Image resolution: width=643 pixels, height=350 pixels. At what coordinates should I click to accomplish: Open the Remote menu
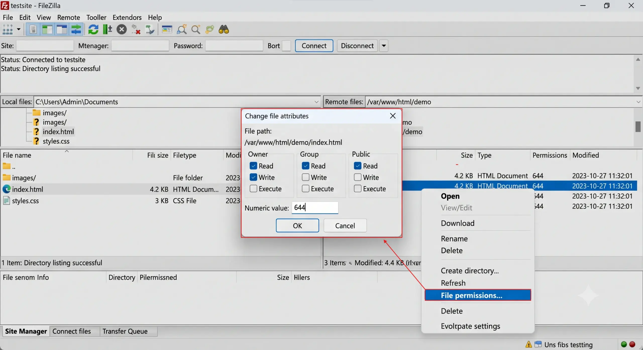point(69,17)
